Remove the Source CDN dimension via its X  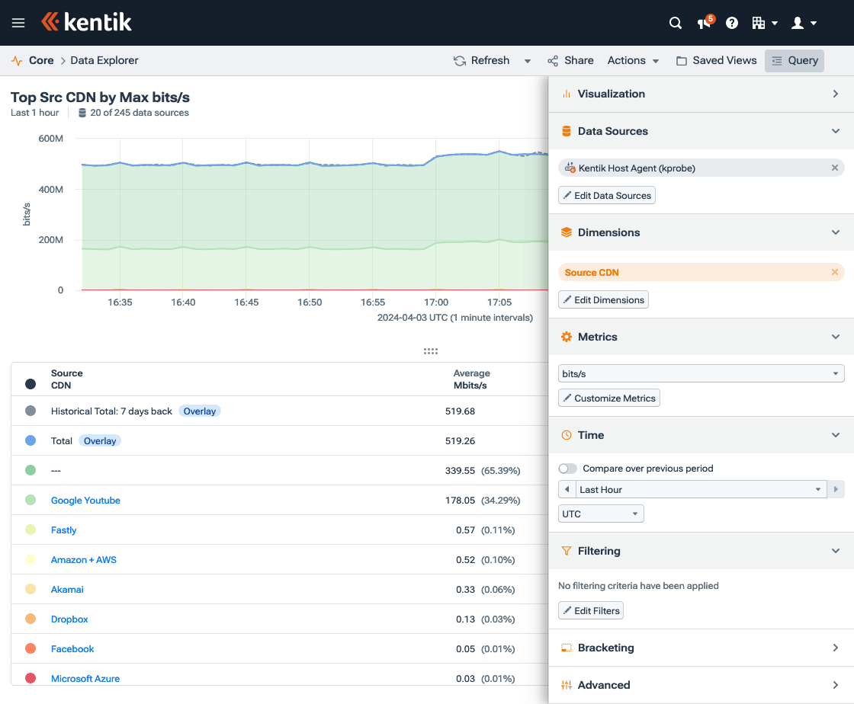pyautogui.click(x=834, y=272)
